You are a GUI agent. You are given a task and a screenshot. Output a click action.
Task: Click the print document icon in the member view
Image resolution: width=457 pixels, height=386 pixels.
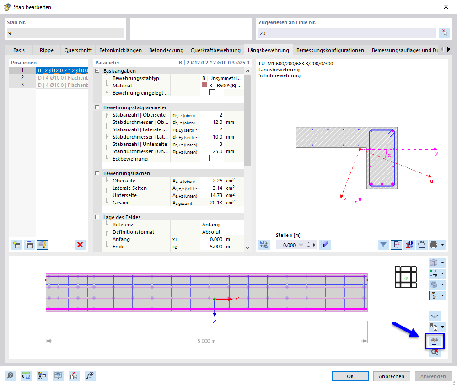[x=434, y=327]
